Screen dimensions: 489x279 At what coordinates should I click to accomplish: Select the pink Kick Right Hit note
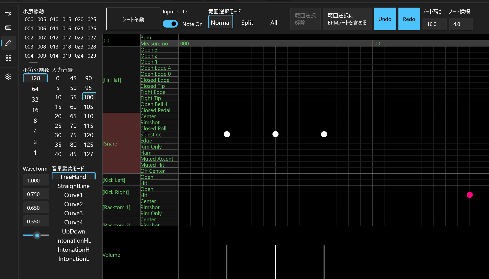470,195
